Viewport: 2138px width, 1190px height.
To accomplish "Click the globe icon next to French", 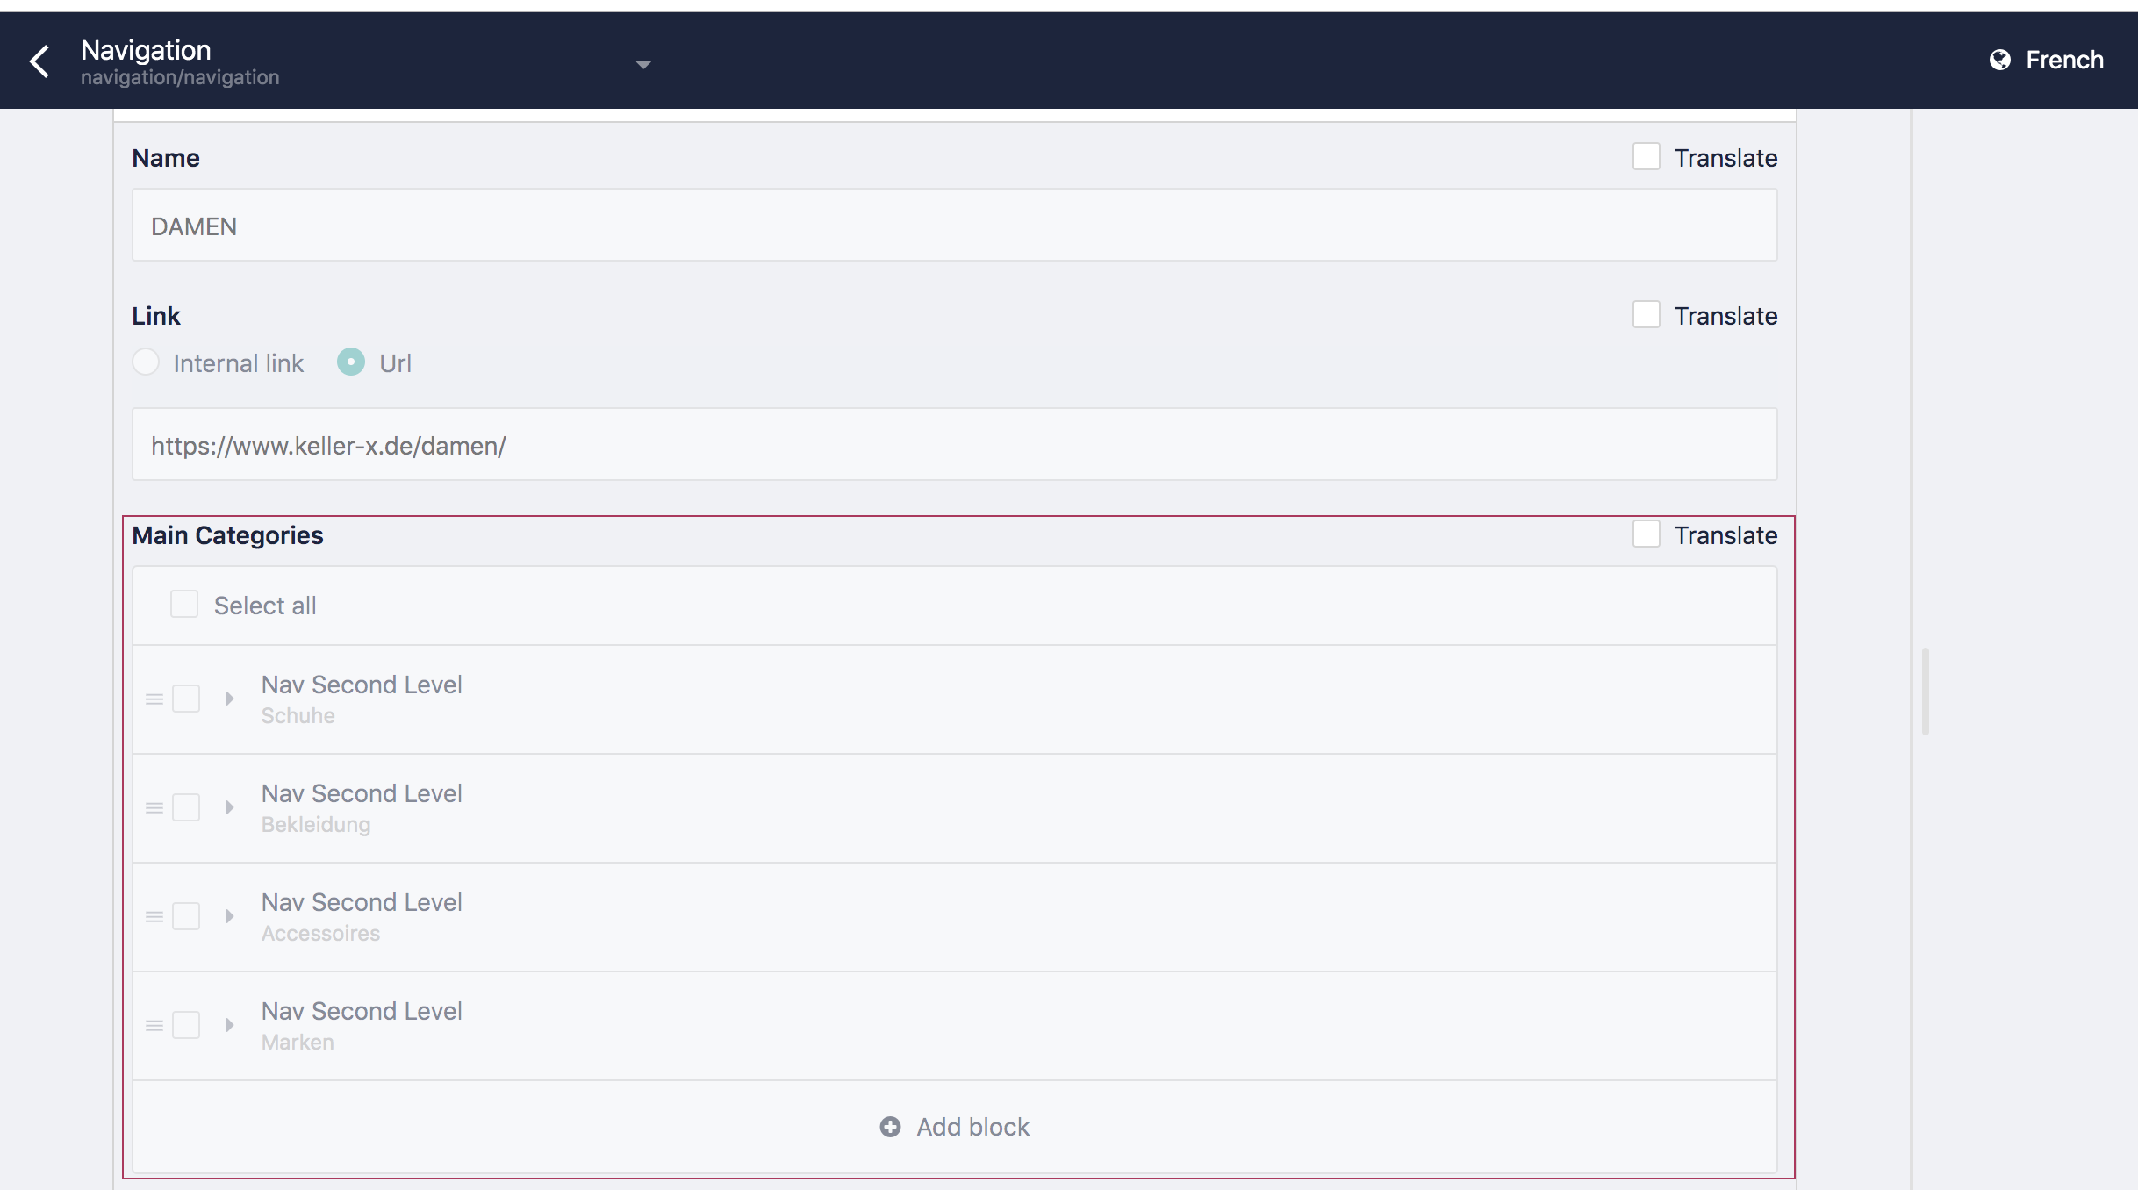I will (1998, 59).
